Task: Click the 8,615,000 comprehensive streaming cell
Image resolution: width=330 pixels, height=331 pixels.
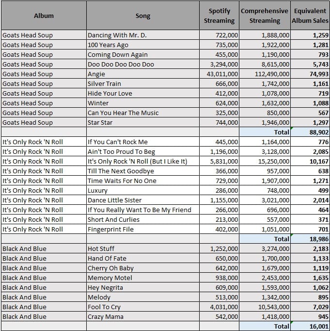Action: 265,64
